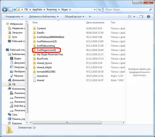Open the Музыка library
The height and width of the screenshot is (137, 155).
coord(19,76)
